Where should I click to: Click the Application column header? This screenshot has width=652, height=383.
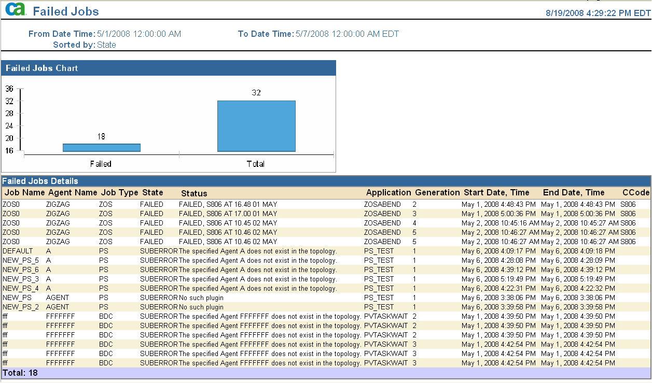point(389,193)
